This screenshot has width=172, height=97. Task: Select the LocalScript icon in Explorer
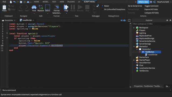coord(146,54)
